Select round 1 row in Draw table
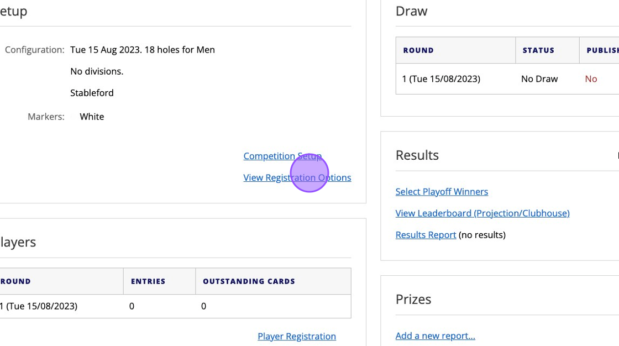The image size is (619, 346). tap(507, 79)
